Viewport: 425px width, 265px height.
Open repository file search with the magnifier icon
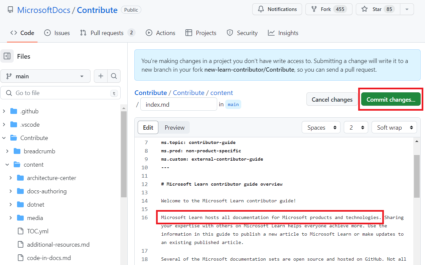[114, 76]
